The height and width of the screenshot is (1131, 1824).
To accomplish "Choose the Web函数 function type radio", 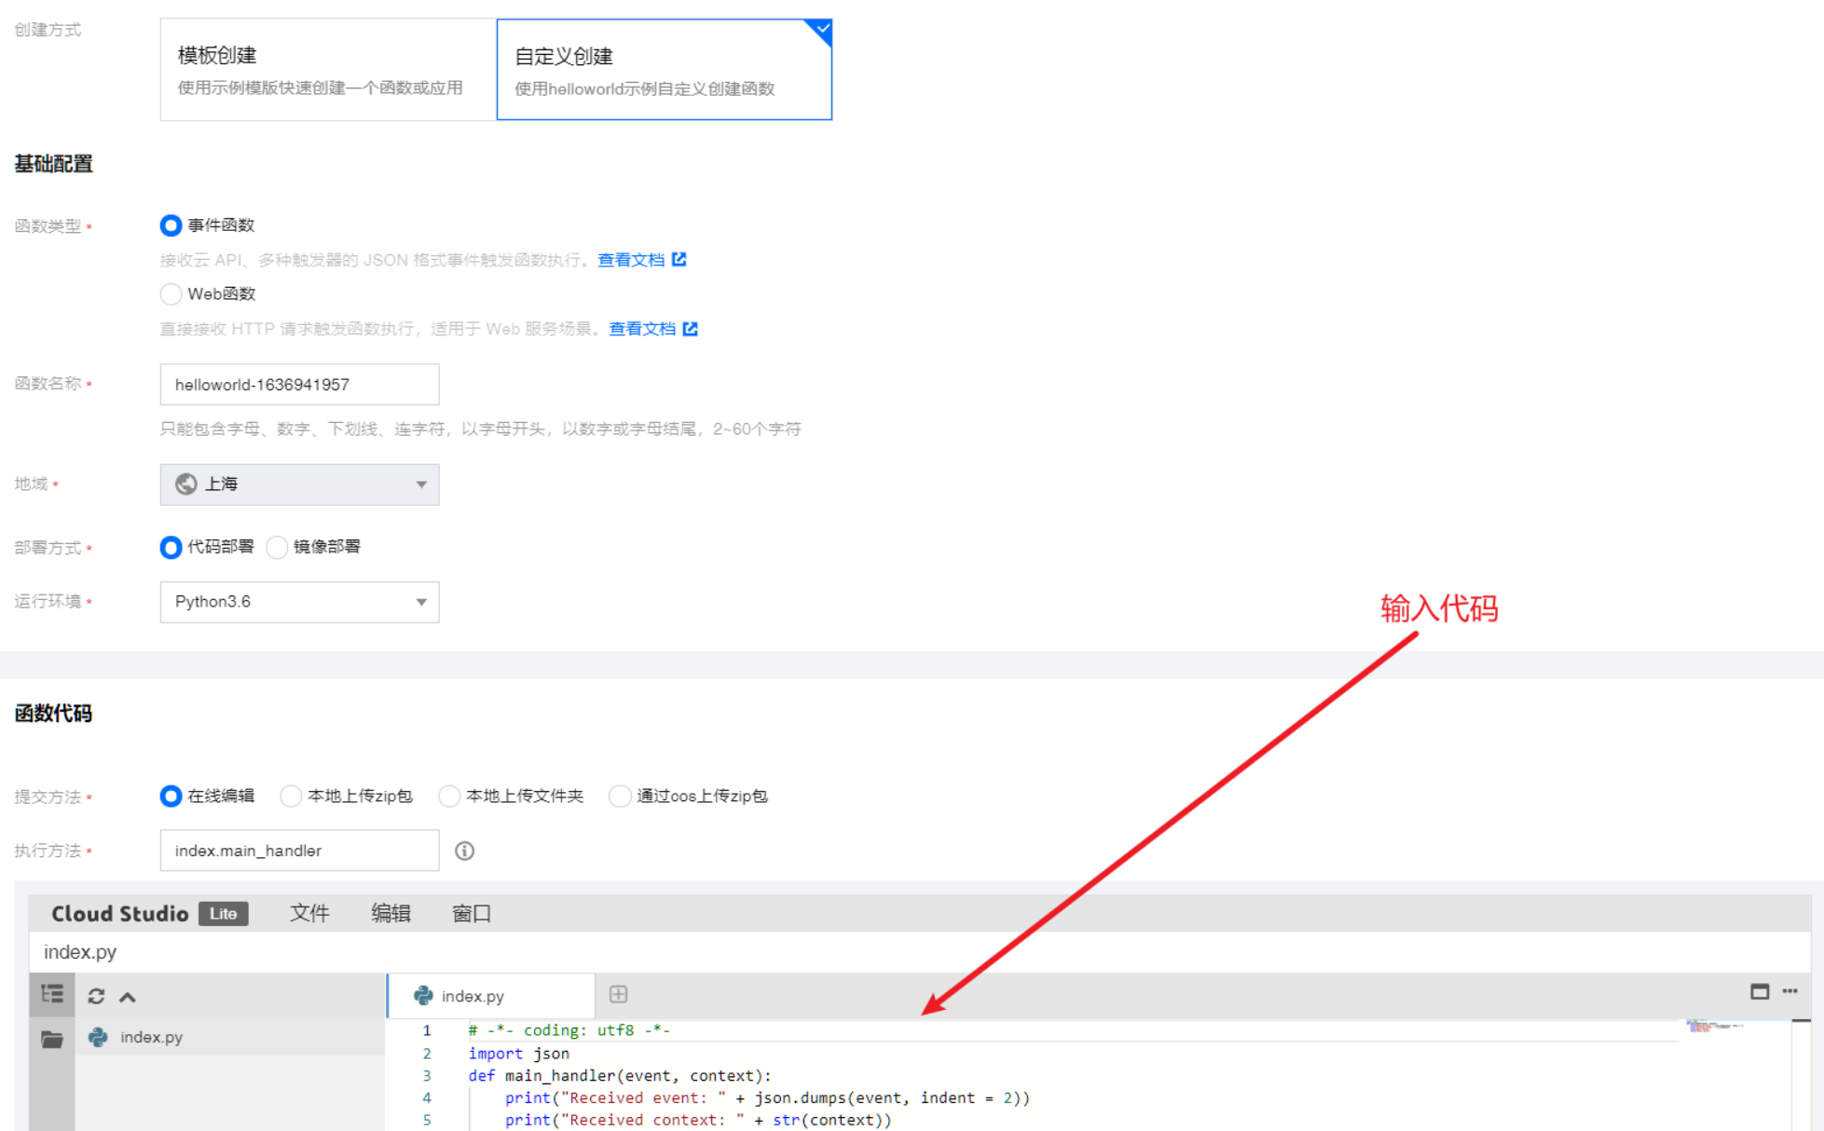I will (171, 294).
